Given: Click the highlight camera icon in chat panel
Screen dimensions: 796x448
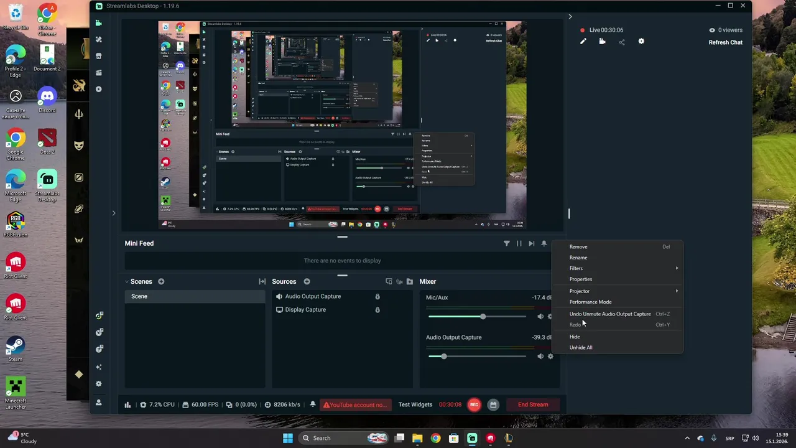Looking at the screenshot, I should point(602,42).
